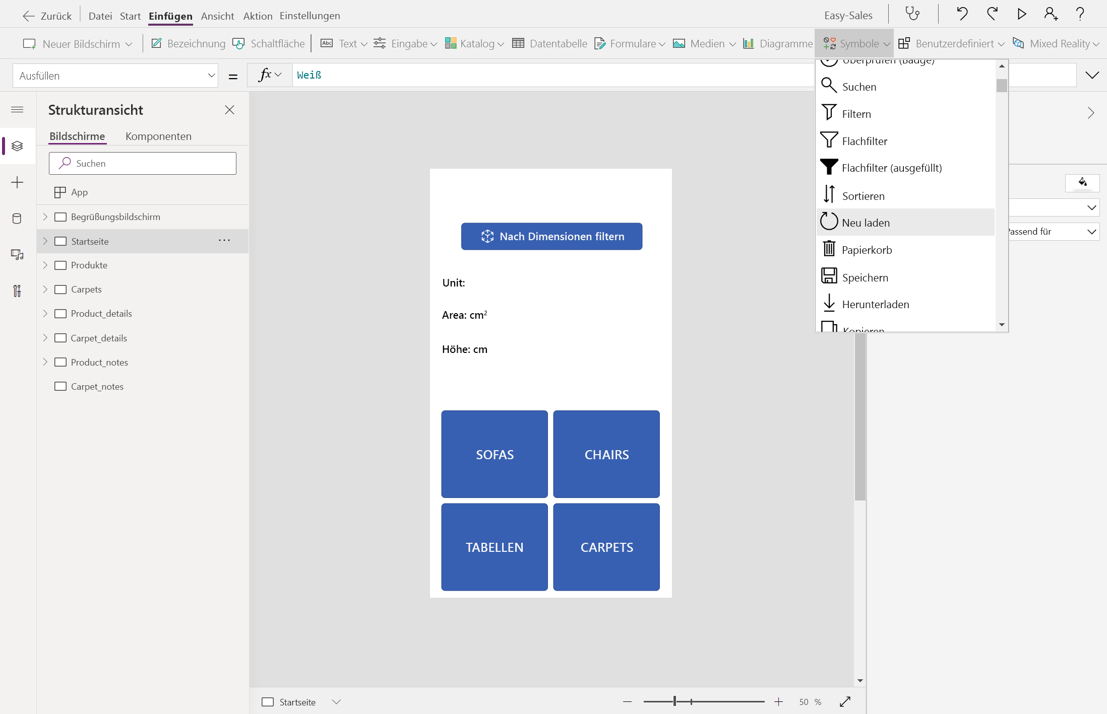Image resolution: width=1107 pixels, height=714 pixels.
Task: Open the Media sidebar icon
Action: 17,255
